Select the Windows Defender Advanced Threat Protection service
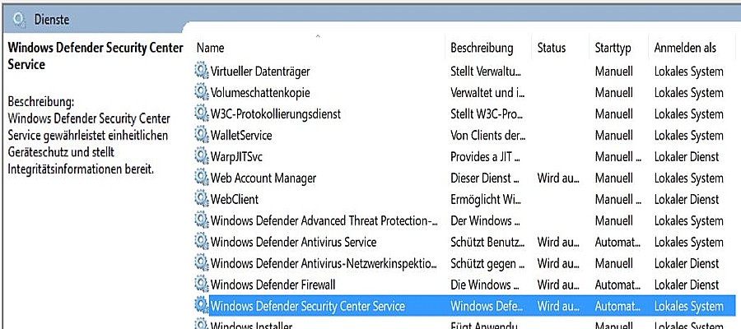The image size is (741, 329). 464,221
